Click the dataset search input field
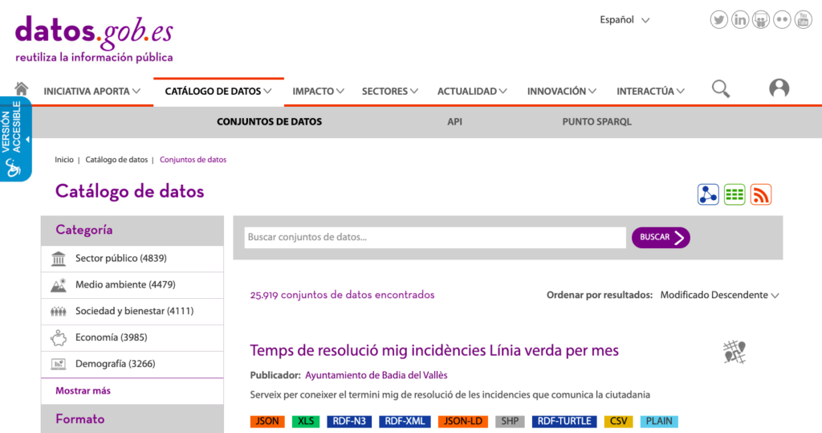822x433 pixels. [435, 237]
